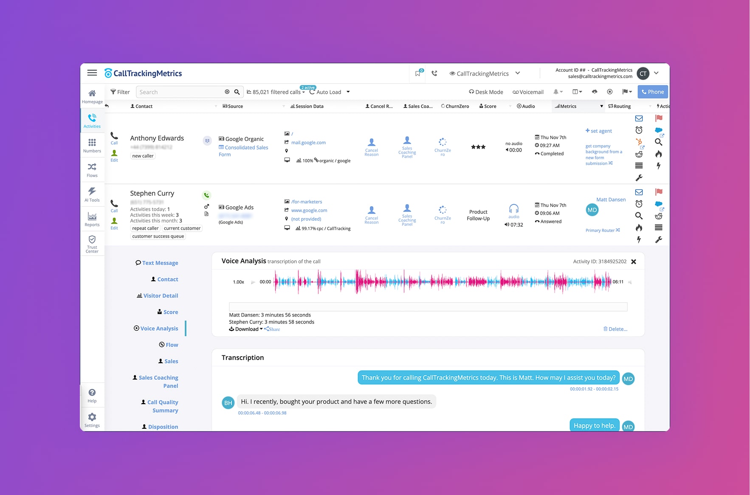Open the Download dropdown under waveform
This screenshot has height=495, width=750.
tap(246, 329)
